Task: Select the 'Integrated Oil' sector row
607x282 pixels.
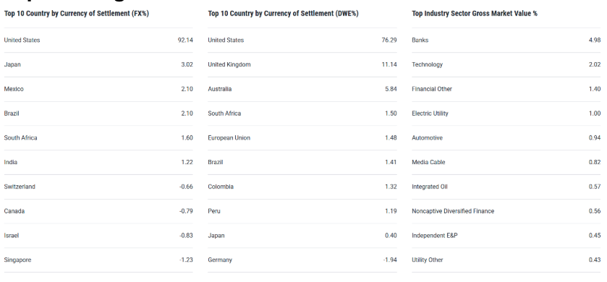Action: click(429, 187)
